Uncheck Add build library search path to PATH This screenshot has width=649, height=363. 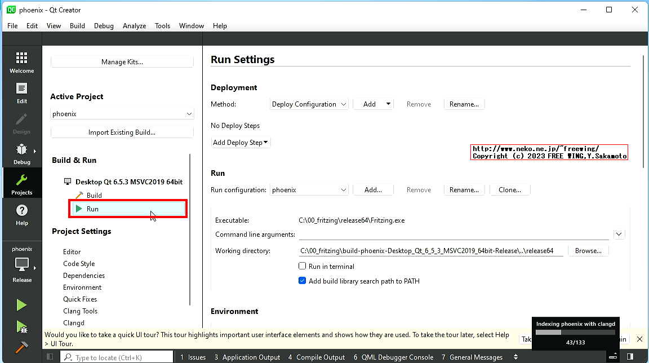(x=302, y=281)
